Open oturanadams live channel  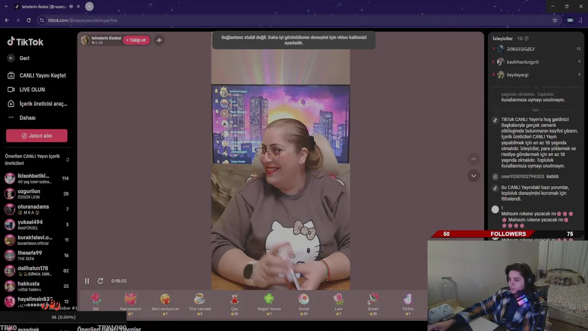(37, 209)
